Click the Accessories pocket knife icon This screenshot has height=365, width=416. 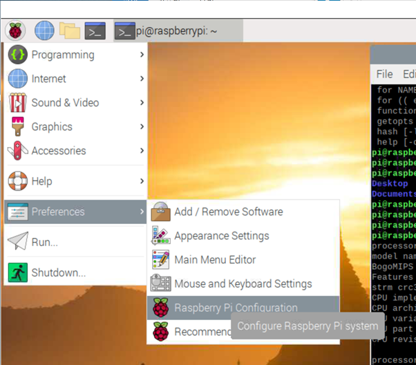tap(18, 151)
